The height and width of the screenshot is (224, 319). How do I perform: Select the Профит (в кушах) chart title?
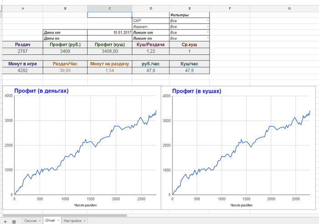tap(196, 91)
